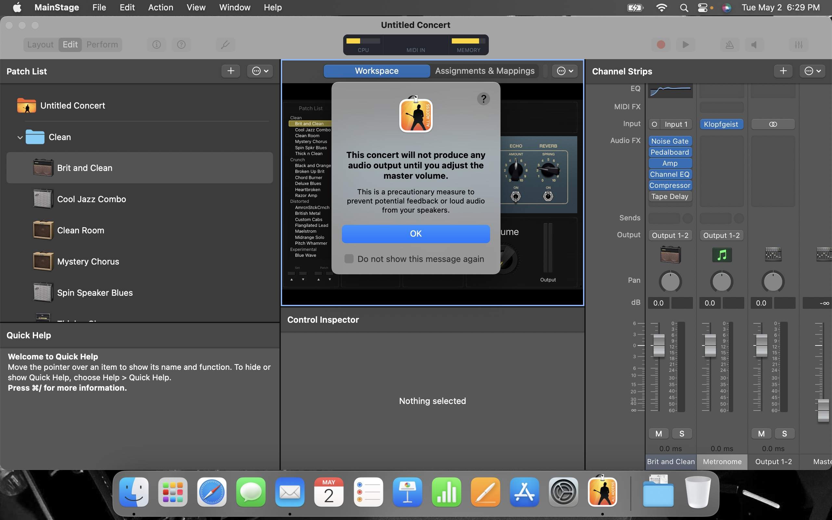The width and height of the screenshot is (832, 520).
Task: Click the help question mark in dialog
Action: coord(483,99)
